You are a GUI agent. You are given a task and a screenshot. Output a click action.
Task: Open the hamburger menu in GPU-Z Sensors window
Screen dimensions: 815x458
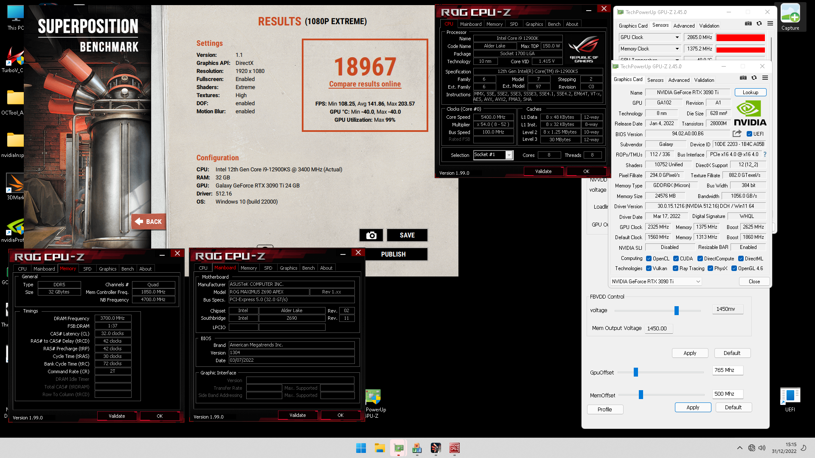(770, 24)
